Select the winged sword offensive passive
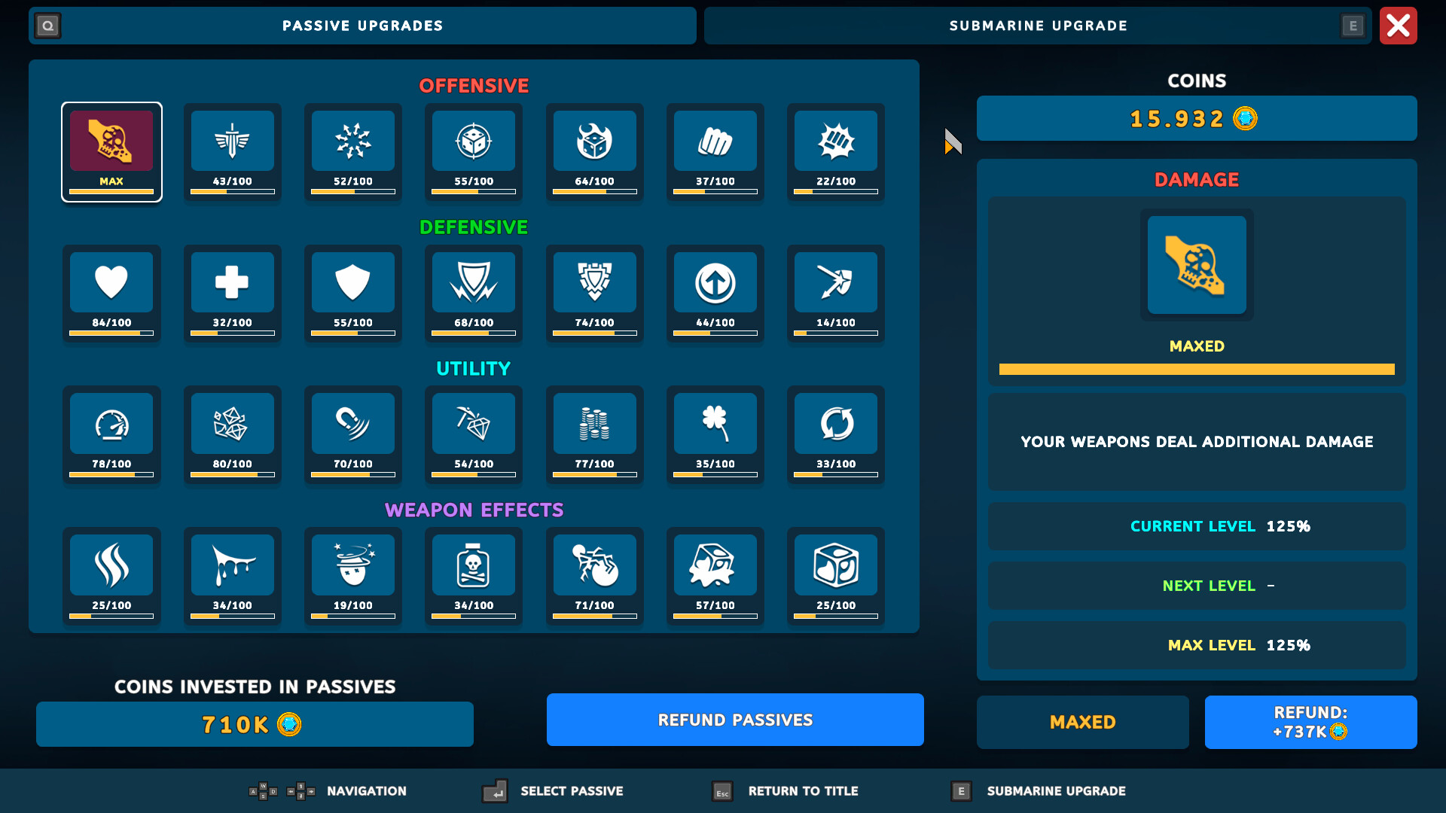1446x813 pixels. point(233,141)
